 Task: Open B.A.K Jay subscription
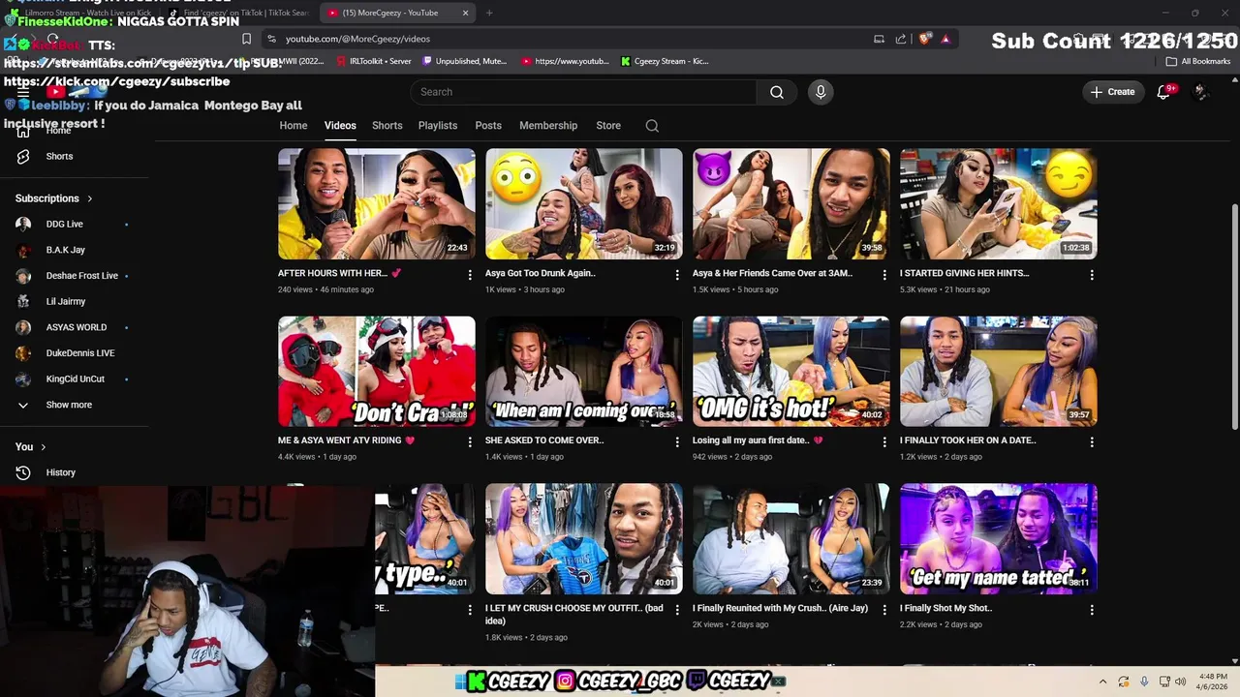coord(73,250)
